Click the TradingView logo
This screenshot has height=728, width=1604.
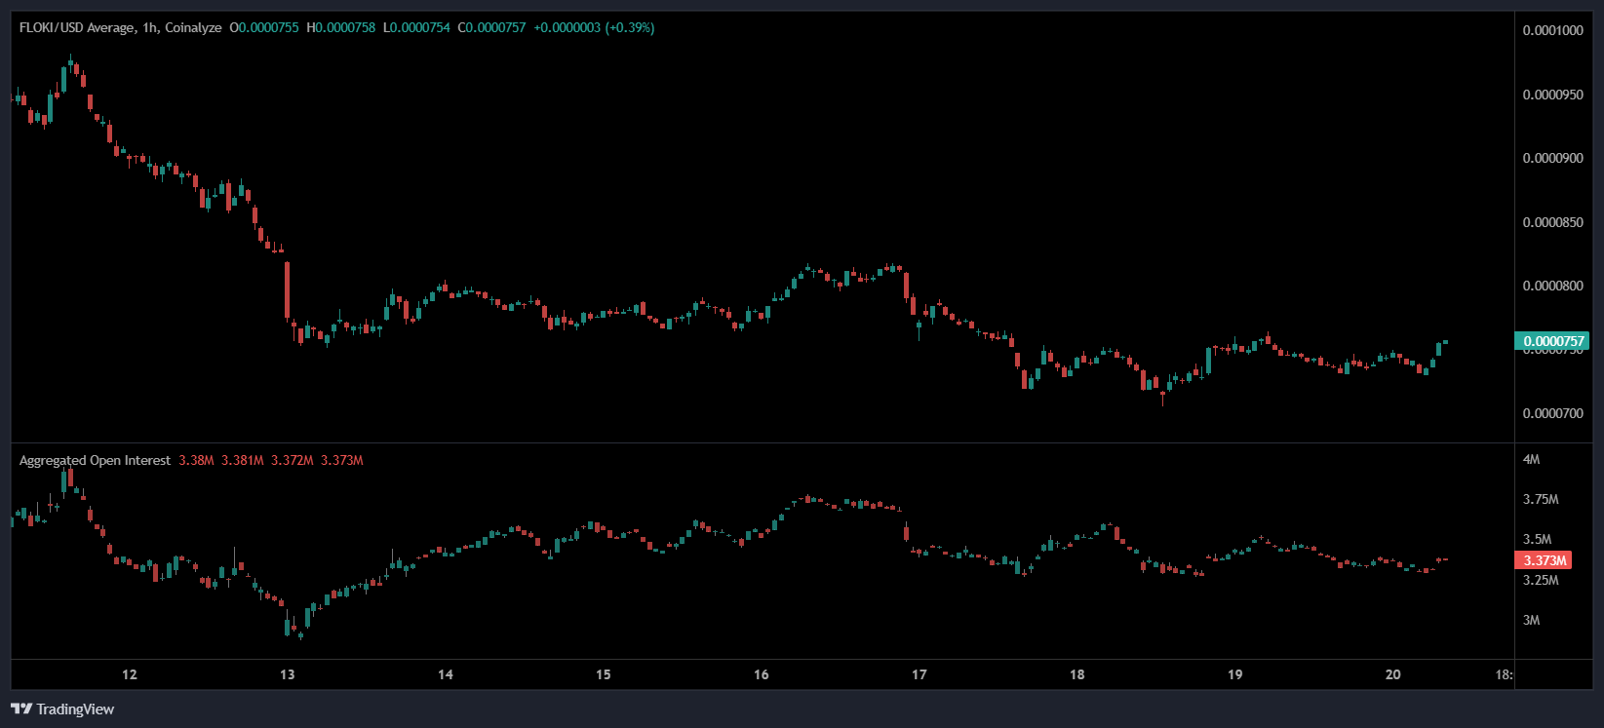click(62, 709)
